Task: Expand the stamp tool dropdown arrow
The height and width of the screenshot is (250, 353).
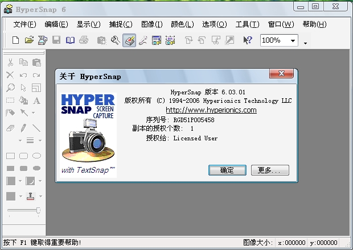Action: tap(40, 197)
